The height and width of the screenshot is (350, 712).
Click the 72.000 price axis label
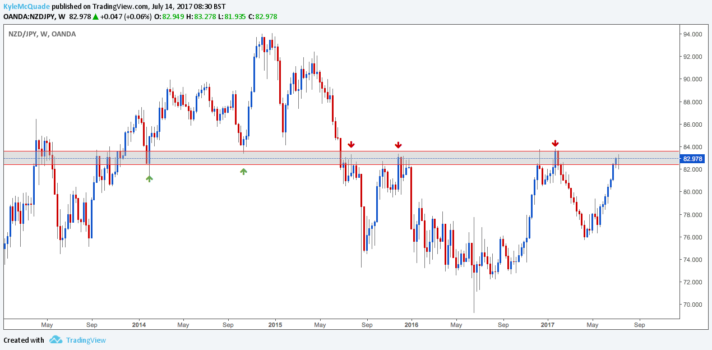(693, 282)
